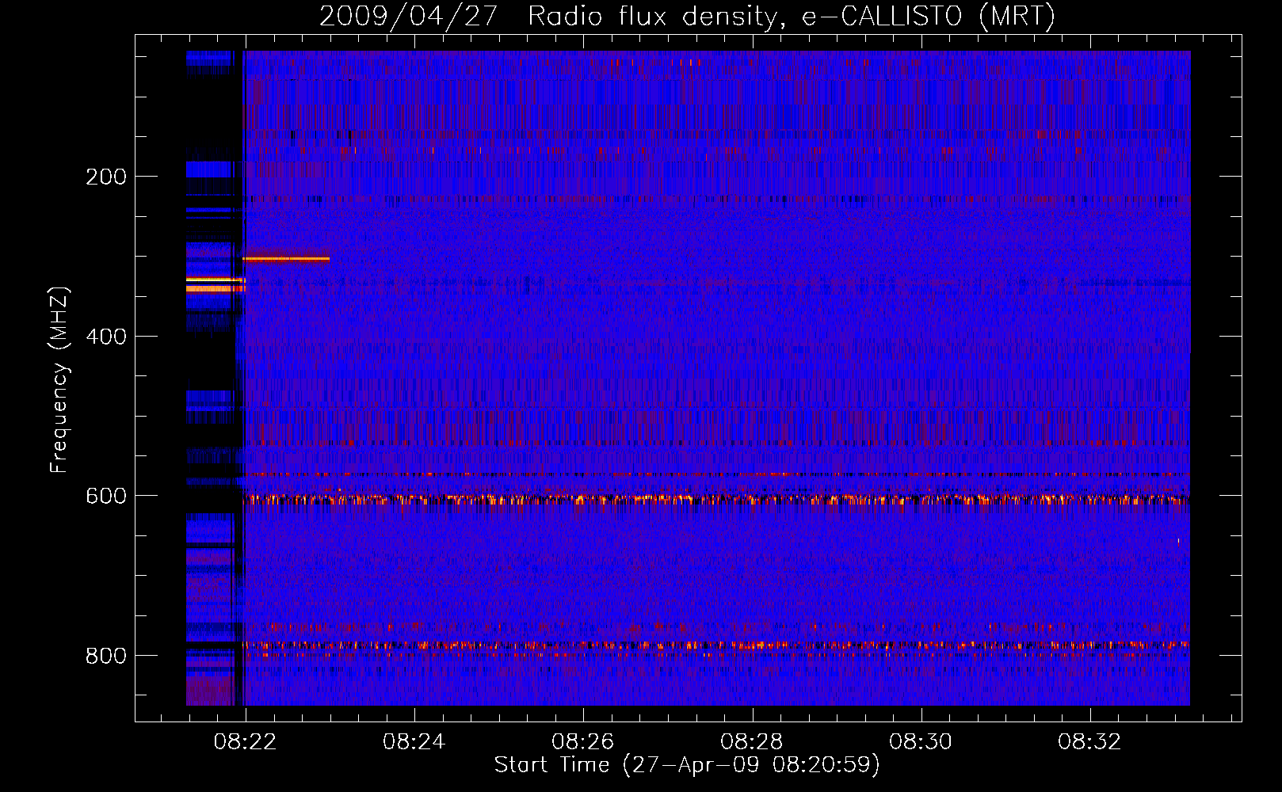Click the 08:26 time tick label
Image resolution: width=1282 pixels, height=792 pixels.
click(582, 741)
